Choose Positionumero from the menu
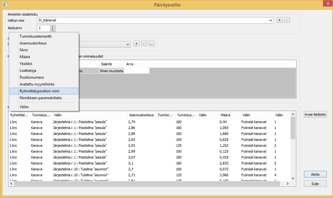333x198 pixels. point(44,77)
